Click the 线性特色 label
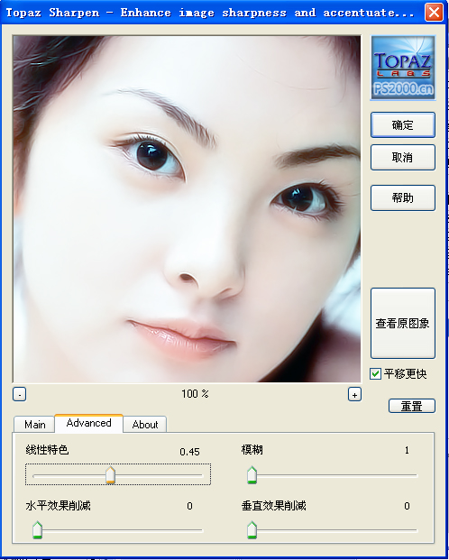Screen dimensions: 449x560 pyautogui.click(x=47, y=450)
